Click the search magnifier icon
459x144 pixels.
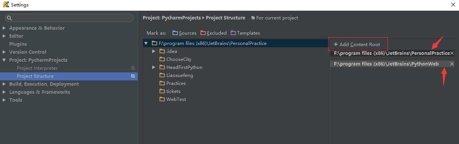10,18
